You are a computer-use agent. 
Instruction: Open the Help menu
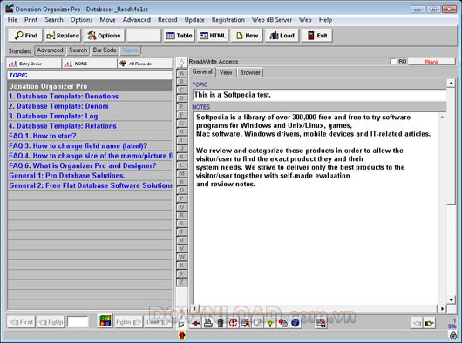(325, 20)
